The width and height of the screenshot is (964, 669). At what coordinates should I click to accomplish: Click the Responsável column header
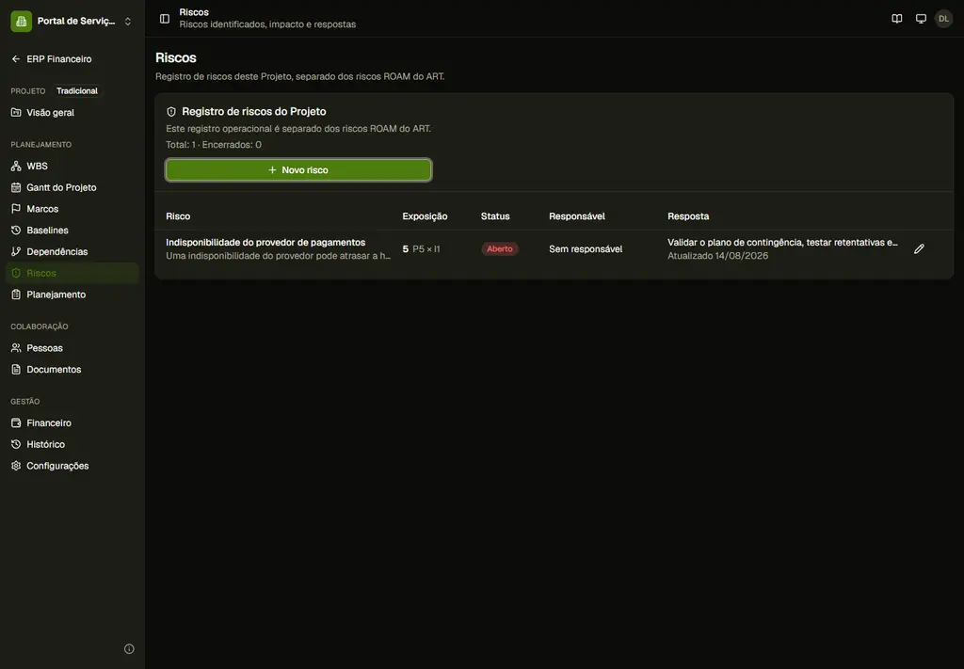[x=577, y=216]
